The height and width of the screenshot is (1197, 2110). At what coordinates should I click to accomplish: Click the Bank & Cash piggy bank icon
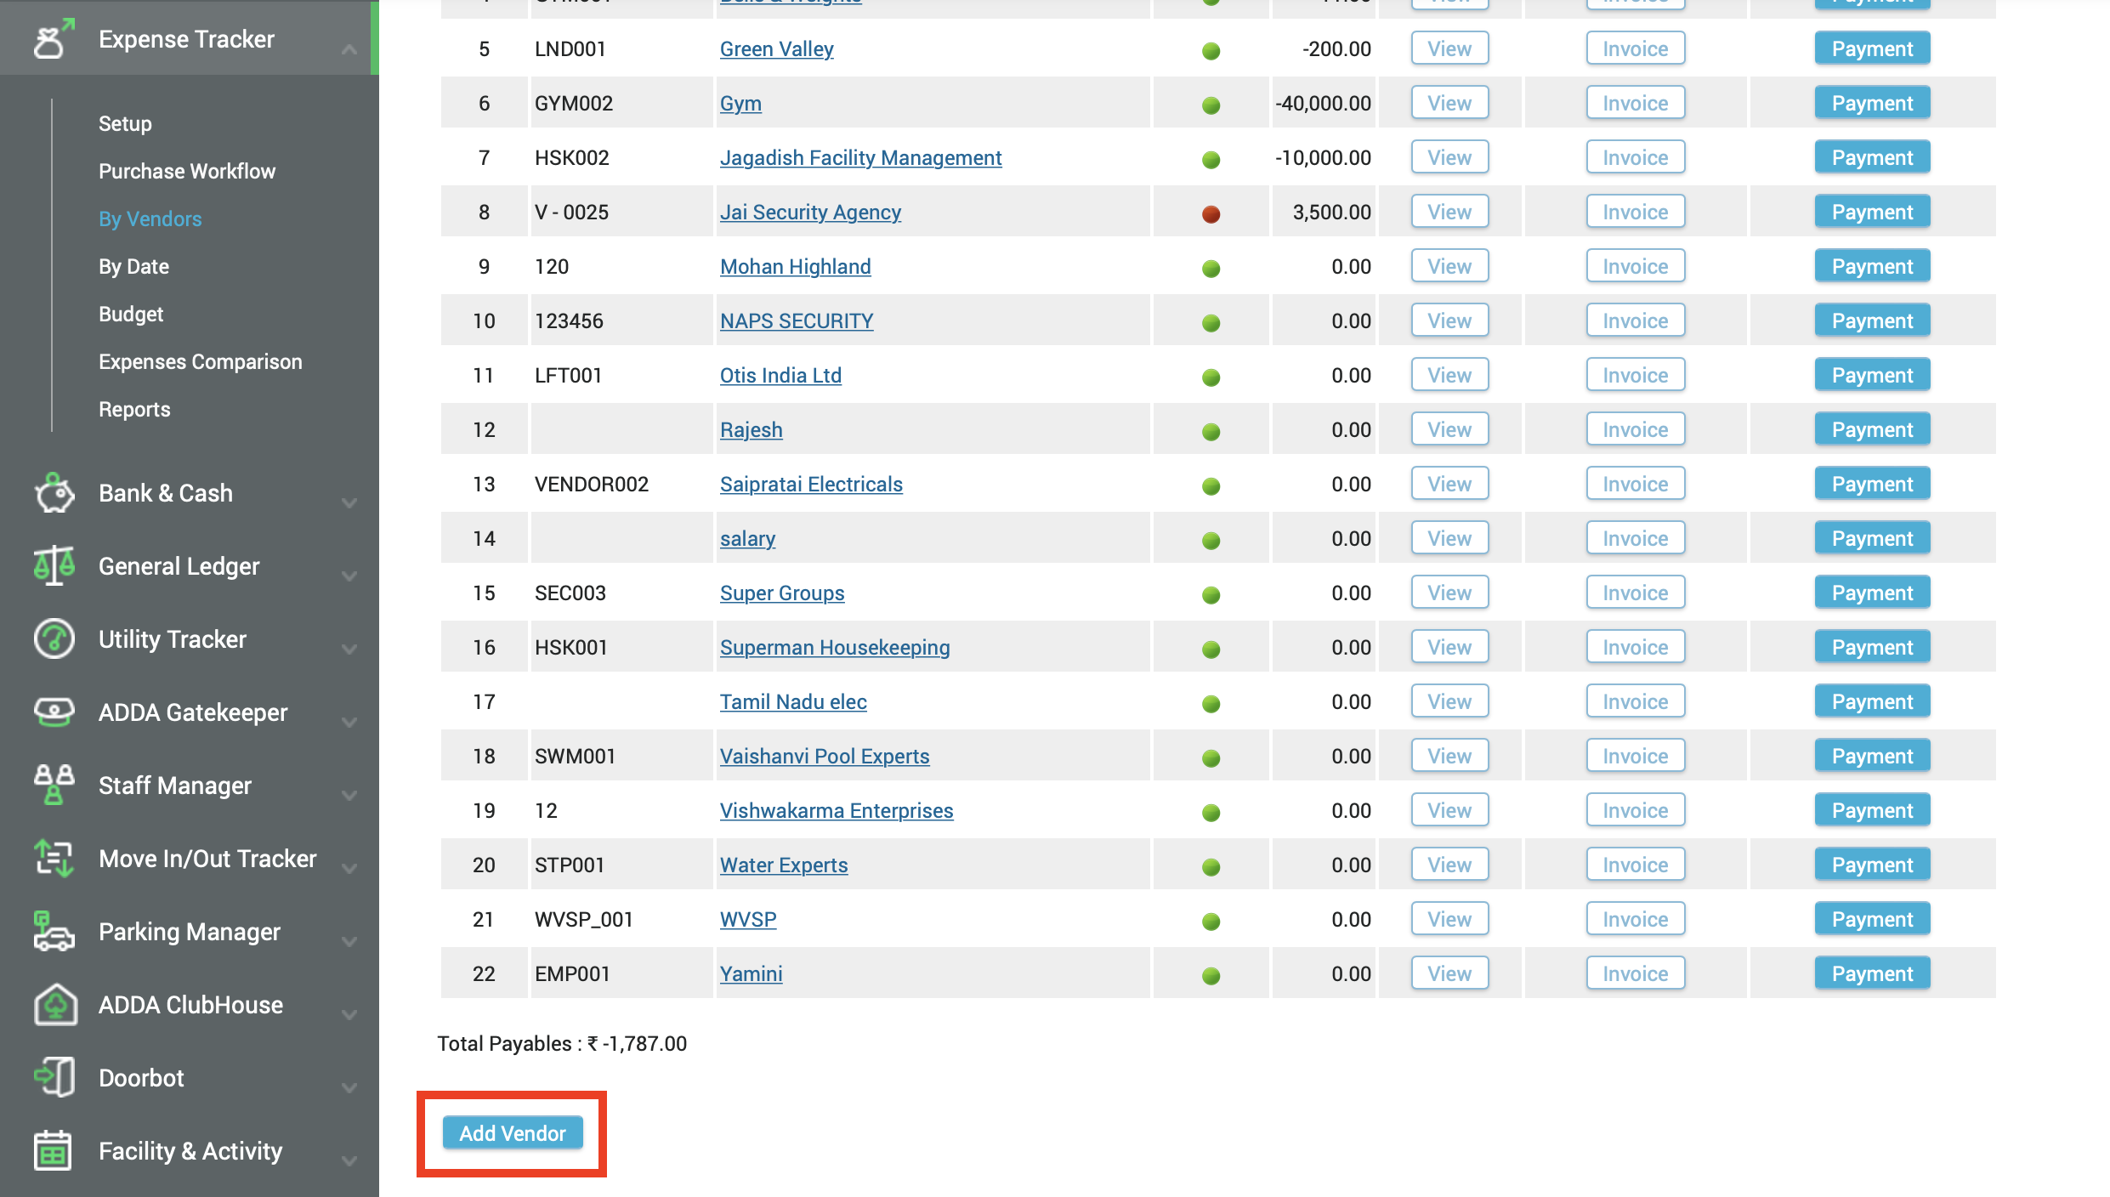54,493
